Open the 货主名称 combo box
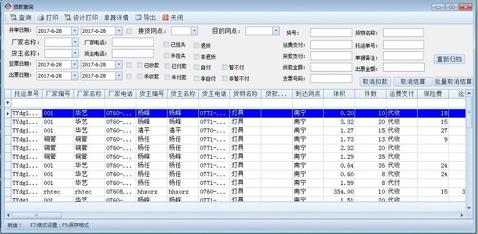 coord(75,54)
